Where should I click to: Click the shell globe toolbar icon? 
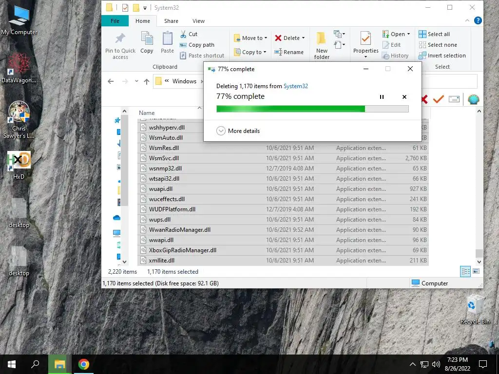(x=474, y=99)
